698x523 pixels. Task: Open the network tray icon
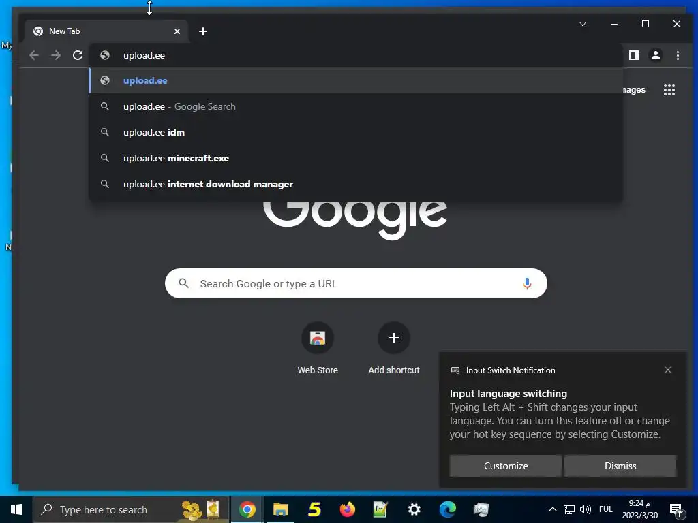pos(569,509)
